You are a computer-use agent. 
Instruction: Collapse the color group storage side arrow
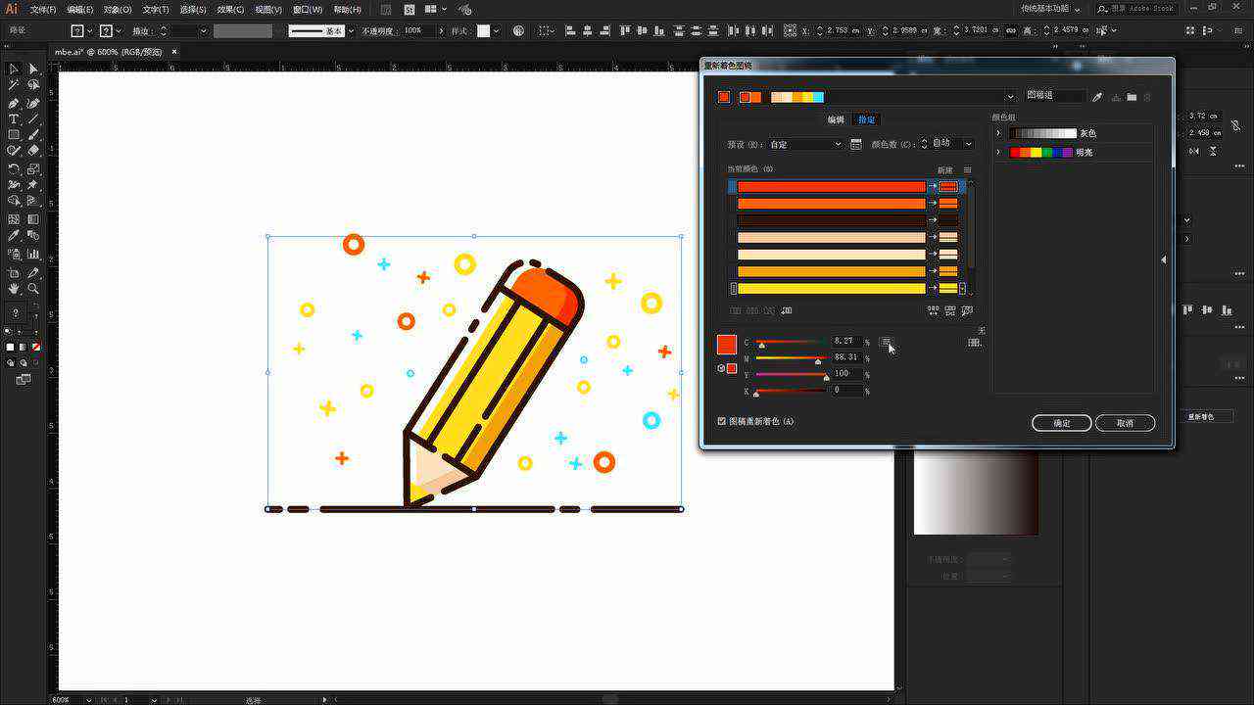click(1164, 259)
